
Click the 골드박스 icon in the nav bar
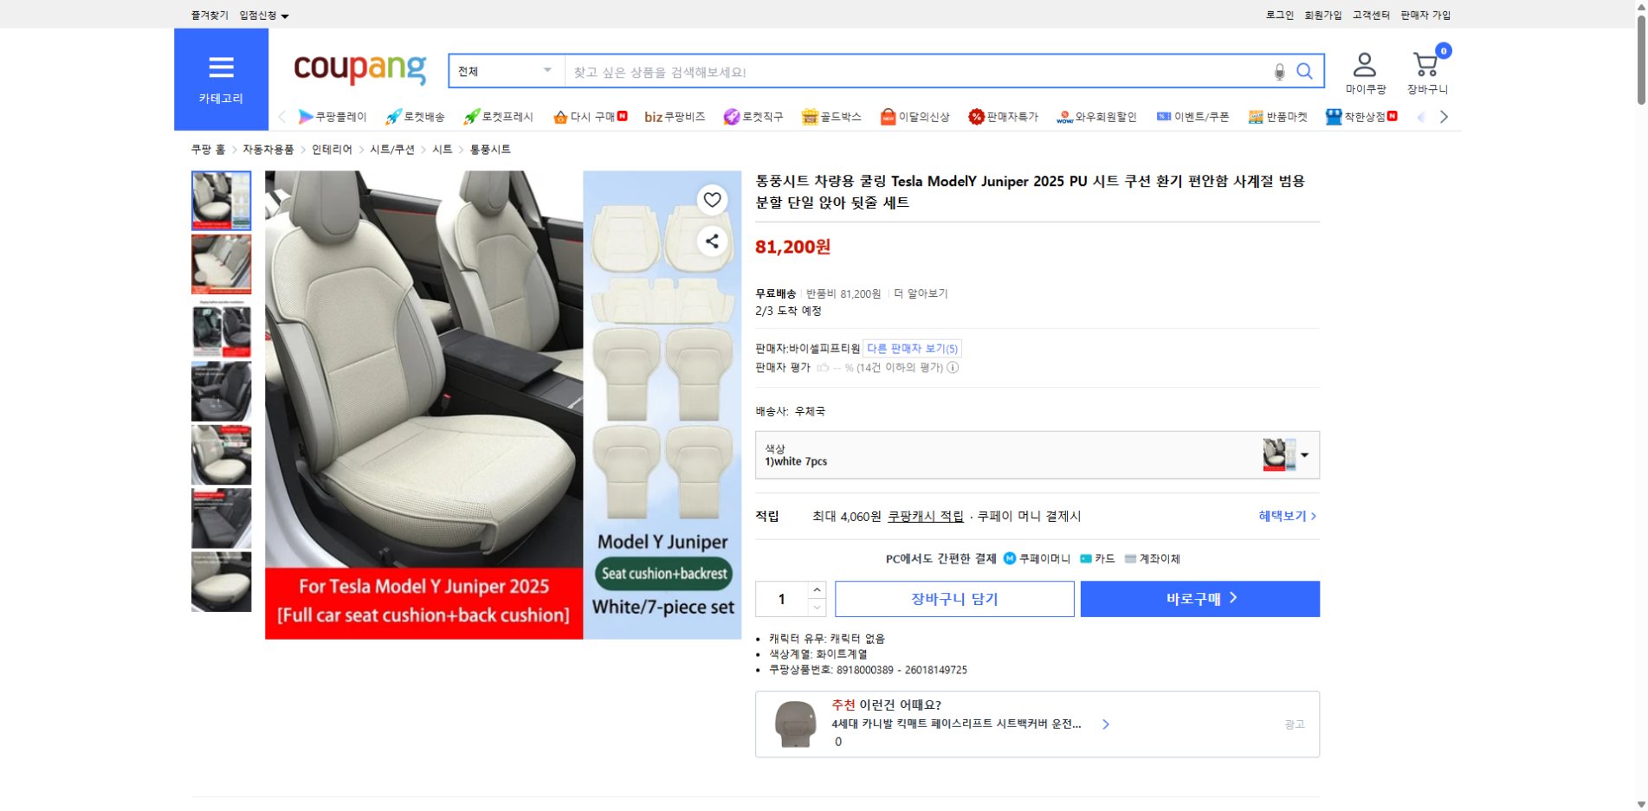(x=811, y=116)
